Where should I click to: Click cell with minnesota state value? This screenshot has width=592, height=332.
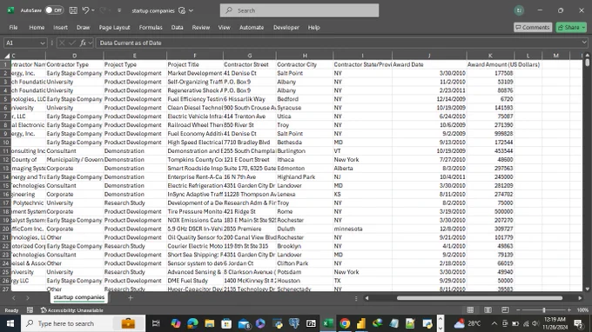tap(362, 229)
